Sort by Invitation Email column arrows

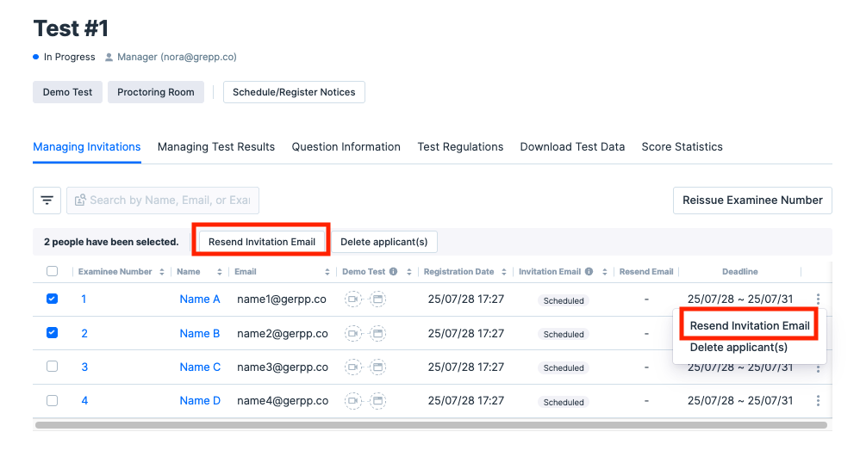point(604,272)
